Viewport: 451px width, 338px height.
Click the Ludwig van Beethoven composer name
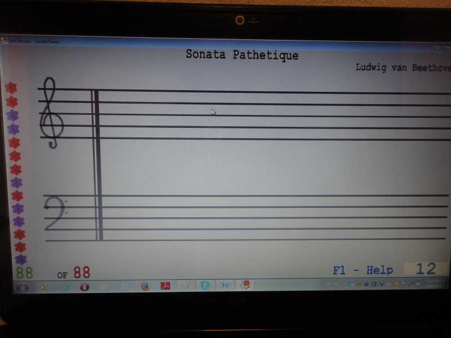403,68
